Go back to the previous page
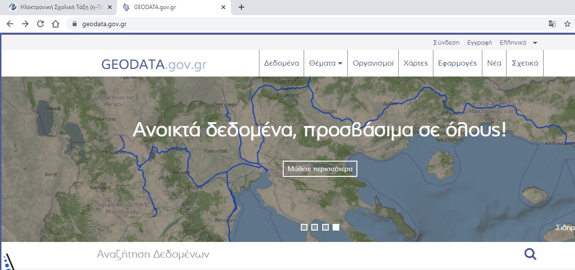 (10, 24)
